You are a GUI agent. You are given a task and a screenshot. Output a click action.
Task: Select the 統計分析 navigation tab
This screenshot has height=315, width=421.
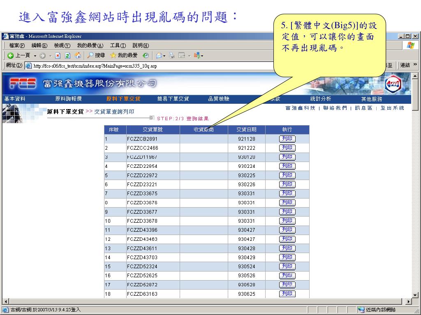click(x=321, y=99)
